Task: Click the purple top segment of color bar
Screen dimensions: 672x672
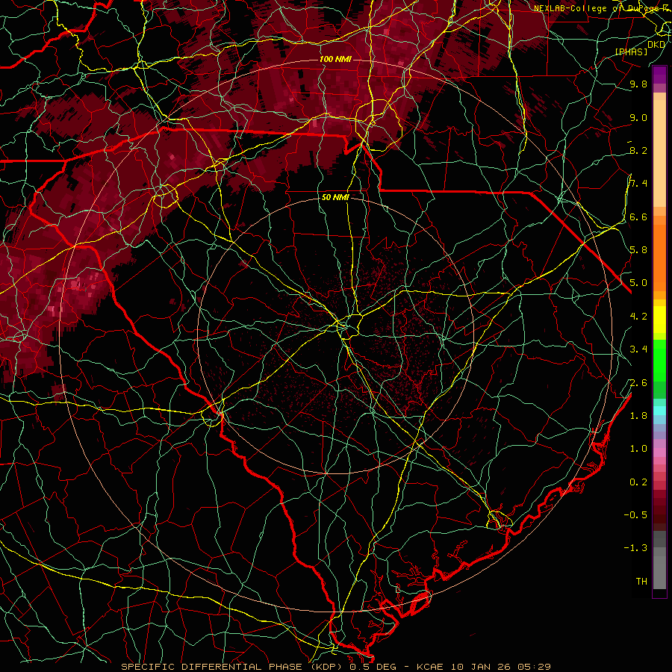Action: click(x=659, y=75)
